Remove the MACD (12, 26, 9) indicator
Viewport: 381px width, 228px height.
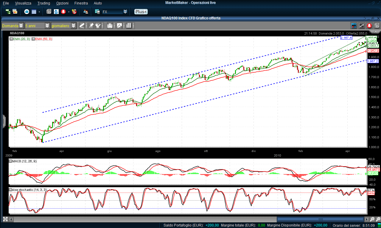11,161
